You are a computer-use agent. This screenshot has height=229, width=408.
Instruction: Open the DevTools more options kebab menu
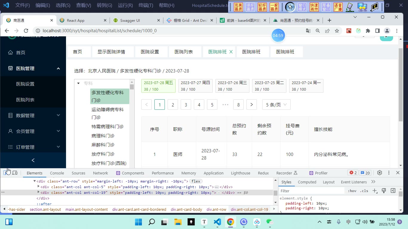[389, 173]
